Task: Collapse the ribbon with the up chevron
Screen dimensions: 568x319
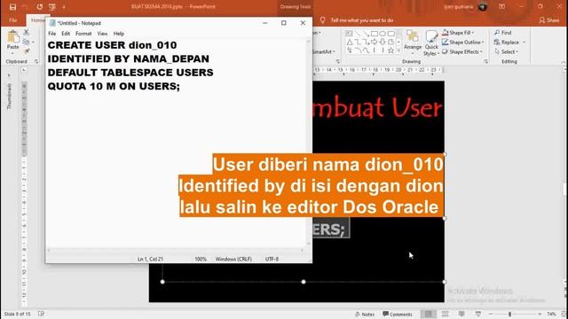Action: pos(564,62)
